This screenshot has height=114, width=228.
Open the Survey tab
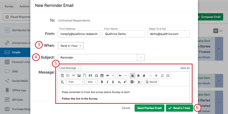9,6
